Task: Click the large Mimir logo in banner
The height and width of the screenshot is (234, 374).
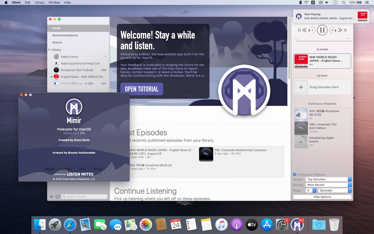Action: pyautogui.click(x=244, y=91)
